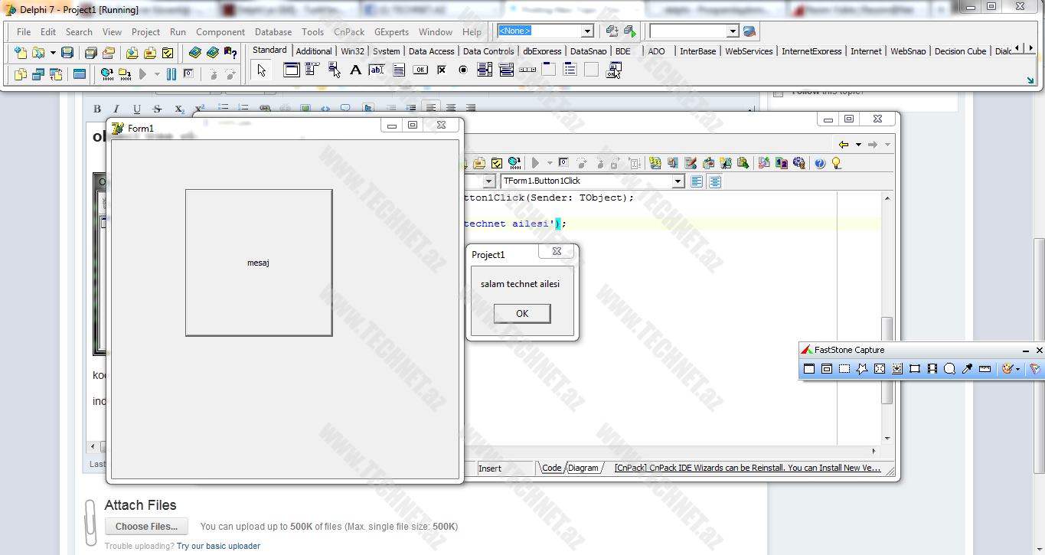Tick the Follow this topic checkbox
The image size is (1045, 555).
click(779, 93)
